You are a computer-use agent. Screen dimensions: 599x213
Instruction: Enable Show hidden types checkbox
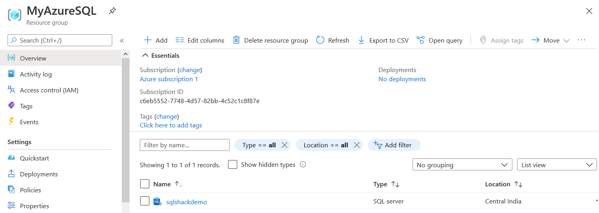232,164
